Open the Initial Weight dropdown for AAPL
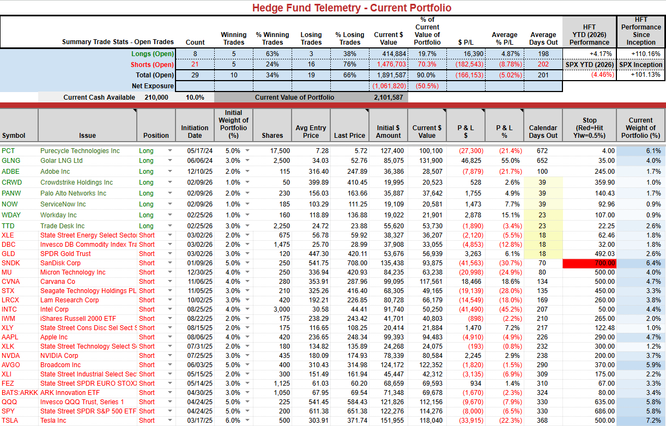 coord(247,337)
